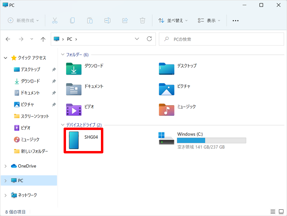
Task: Collapse the Quick Access tree section
Action: pos(5,57)
